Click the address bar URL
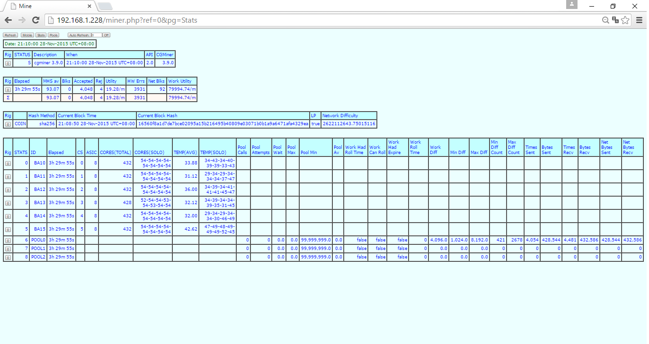649x344 pixels. [127, 20]
